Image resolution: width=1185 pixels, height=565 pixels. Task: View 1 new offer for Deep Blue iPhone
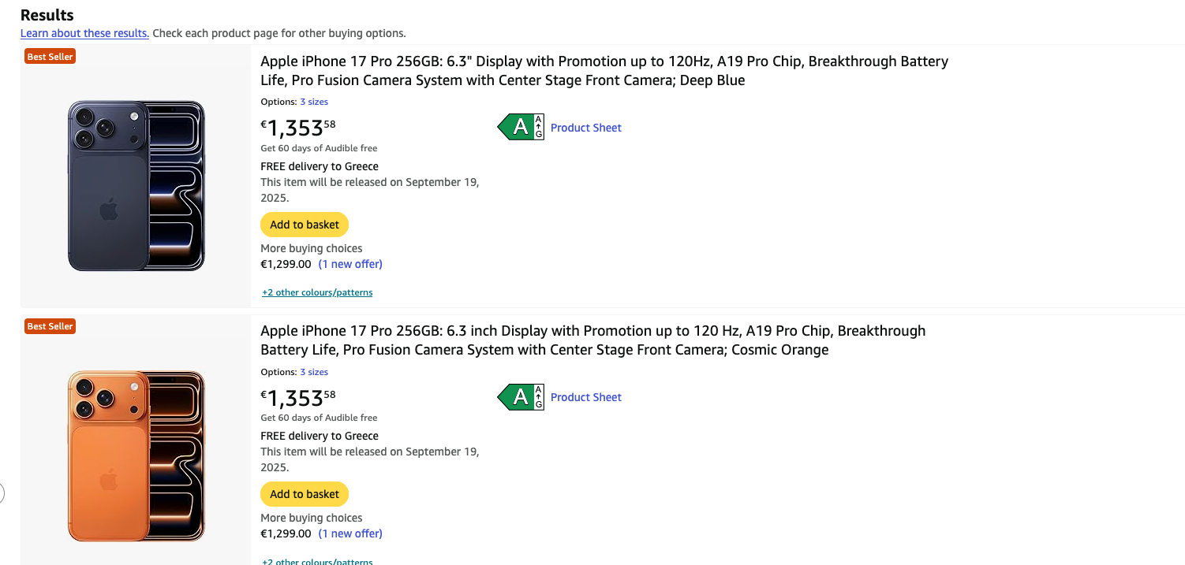coord(350,264)
